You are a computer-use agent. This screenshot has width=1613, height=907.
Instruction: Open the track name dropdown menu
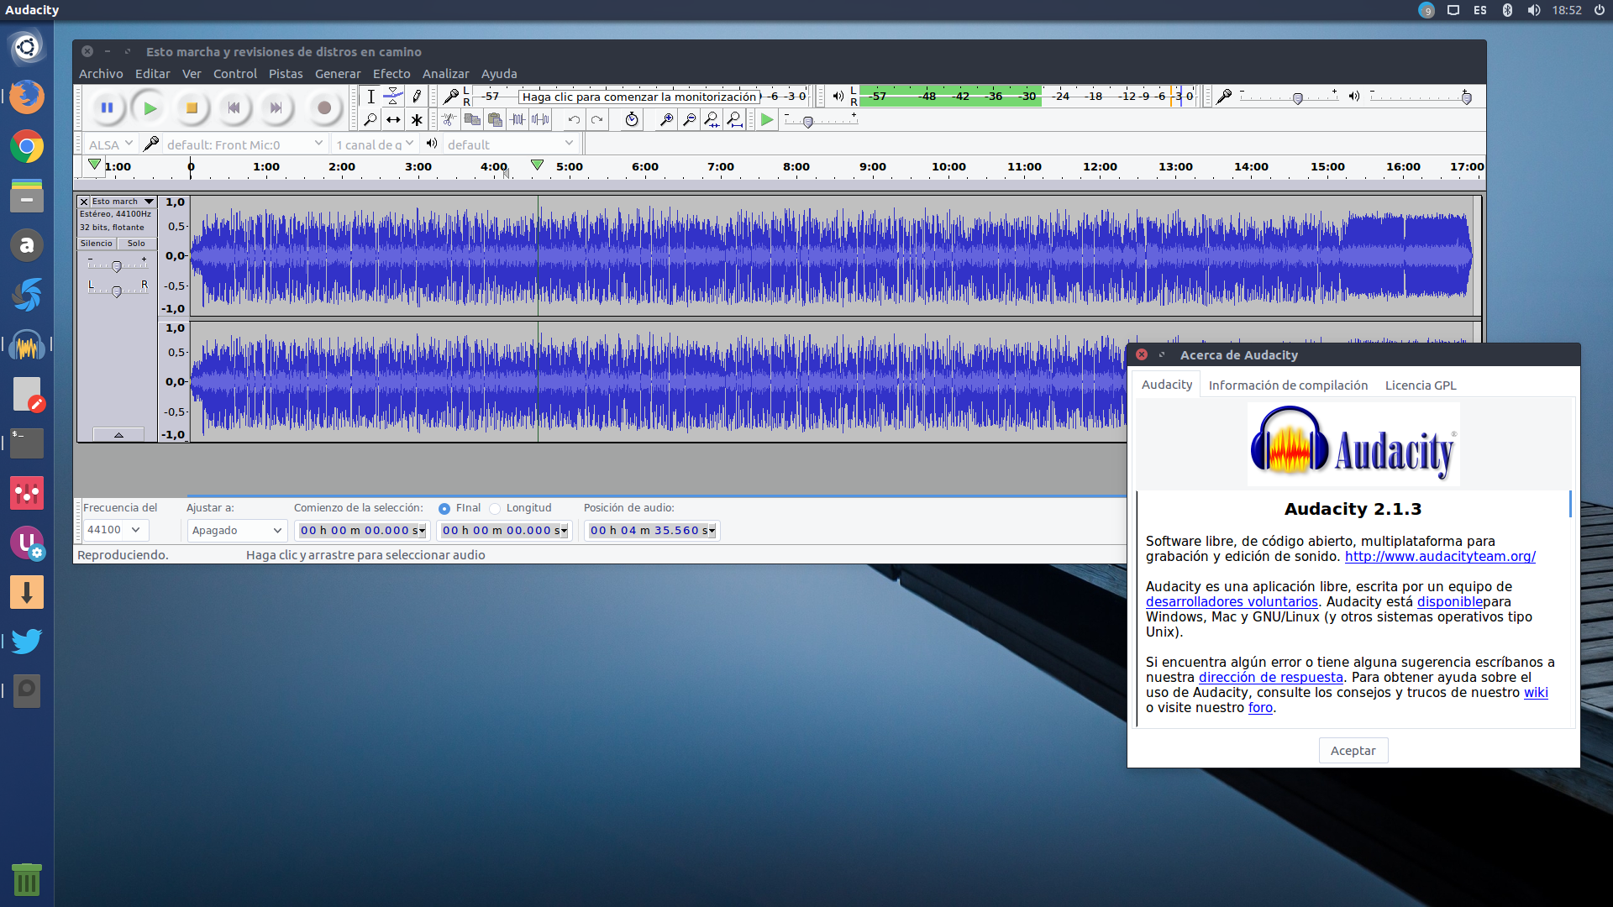coord(148,201)
